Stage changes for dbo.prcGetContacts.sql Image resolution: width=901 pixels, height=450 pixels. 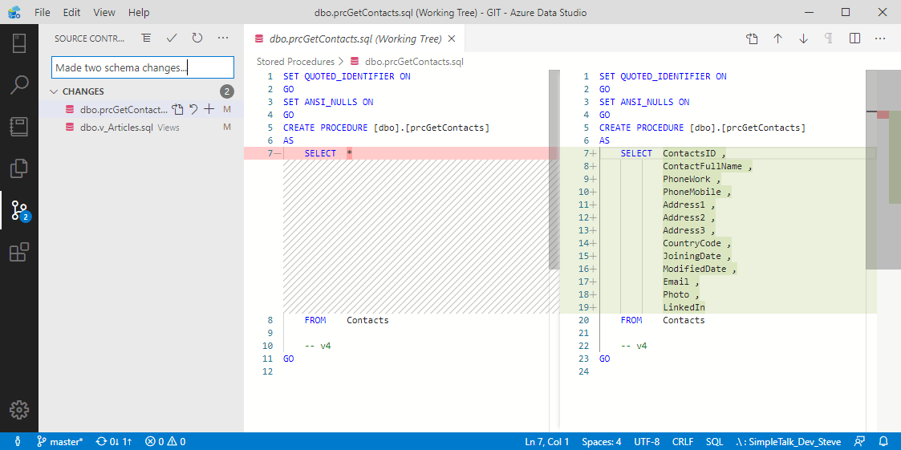point(209,109)
